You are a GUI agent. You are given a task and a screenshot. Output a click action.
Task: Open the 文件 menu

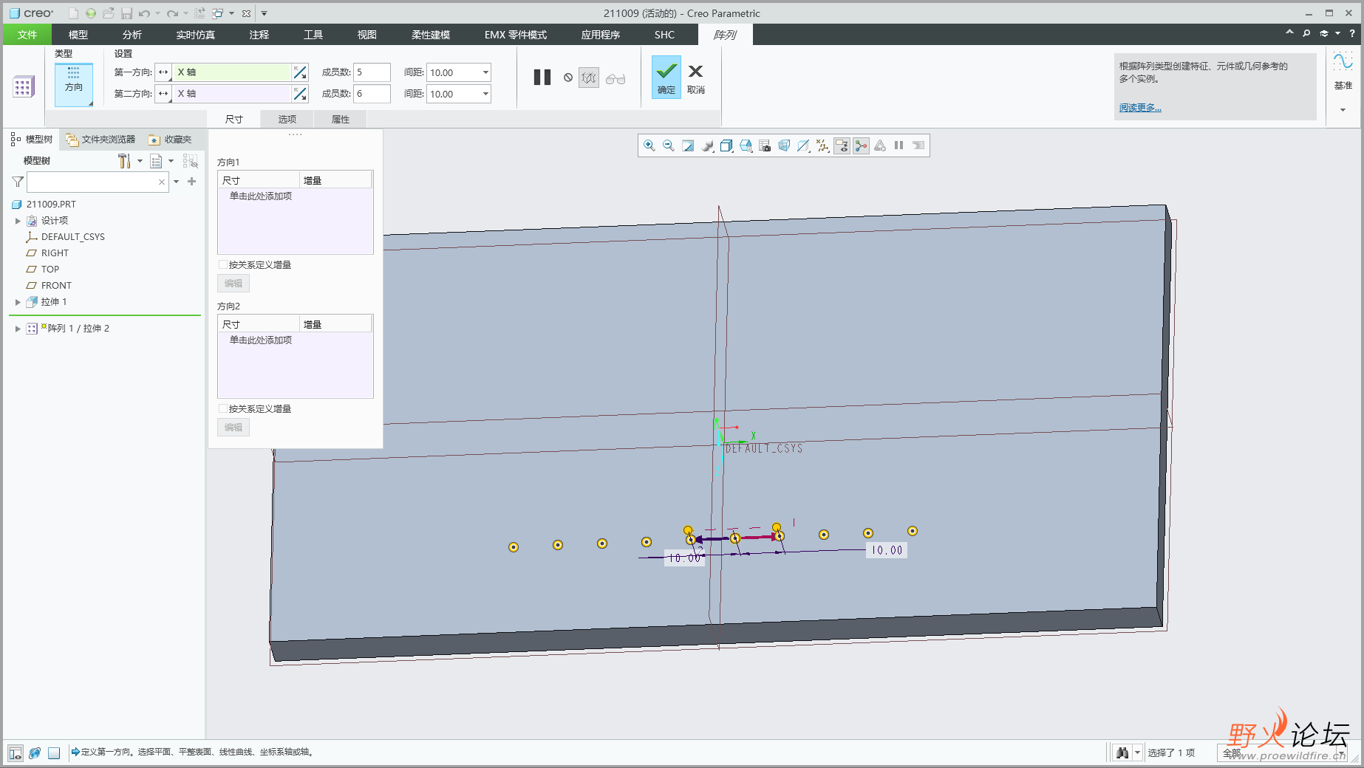tap(27, 35)
